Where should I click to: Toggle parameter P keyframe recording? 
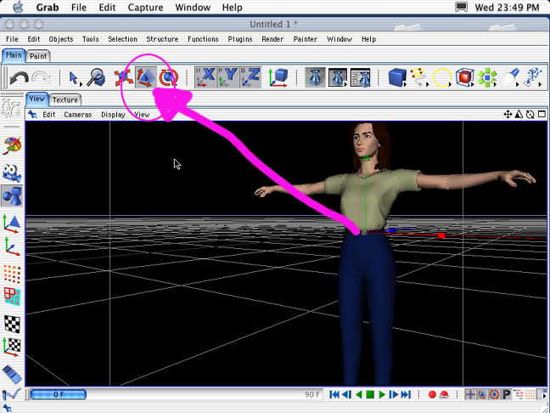(506, 395)
